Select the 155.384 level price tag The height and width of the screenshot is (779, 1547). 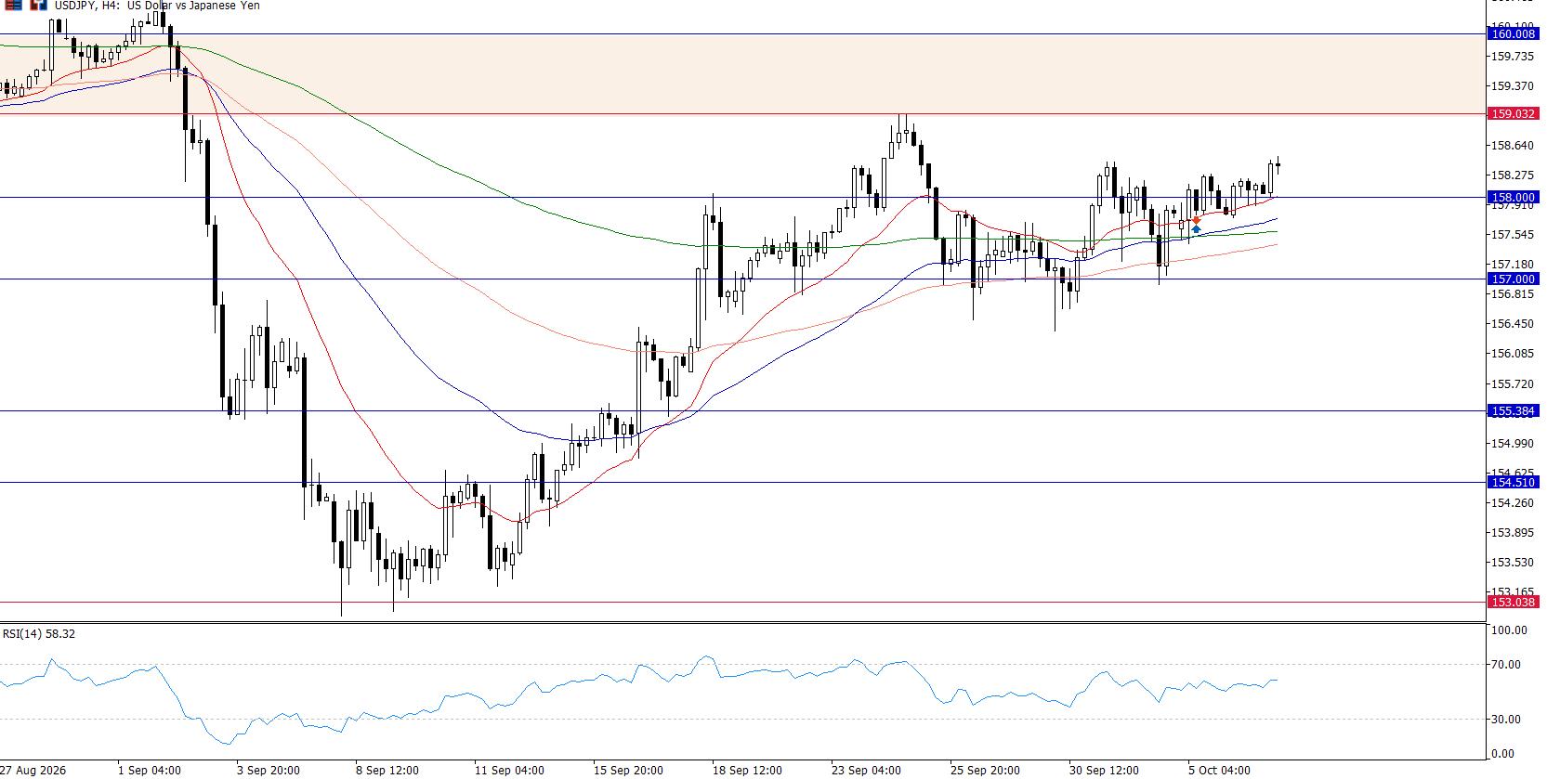(1513, 410)
